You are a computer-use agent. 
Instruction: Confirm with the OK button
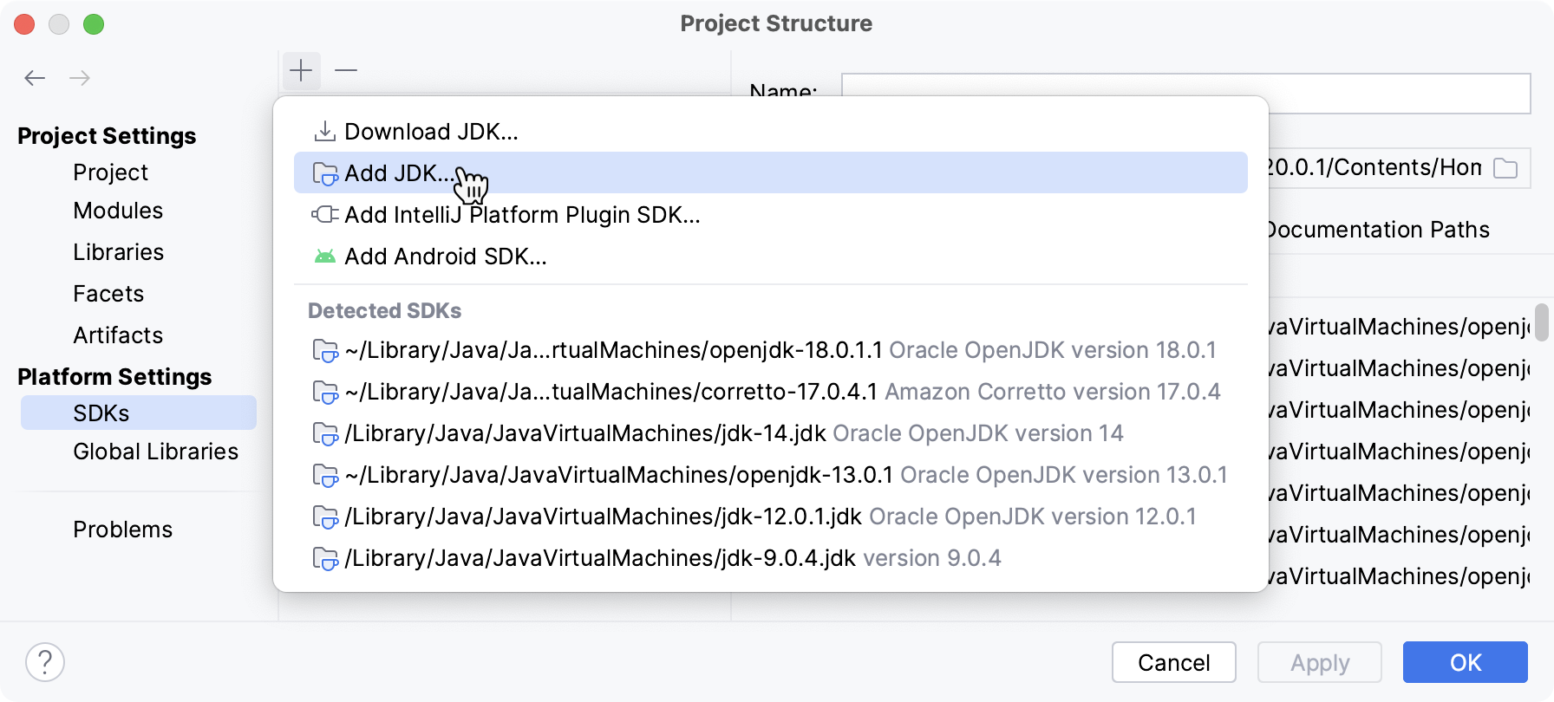(1466, 662)
